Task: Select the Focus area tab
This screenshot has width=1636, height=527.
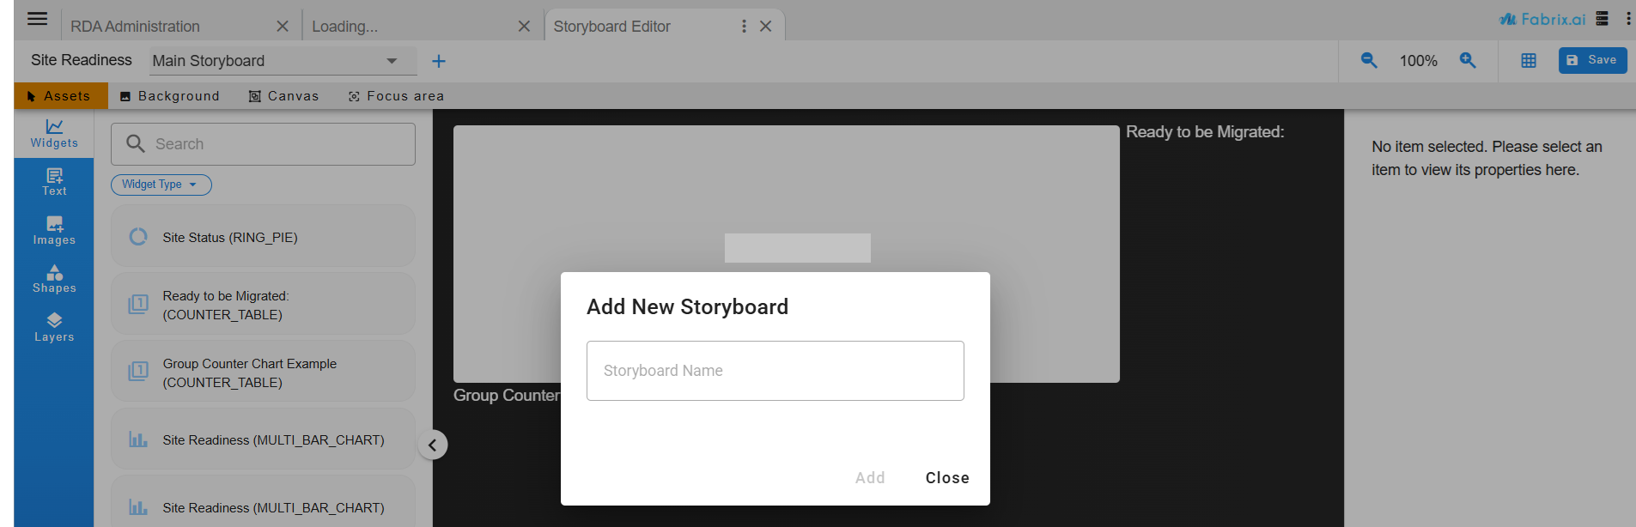Action: pyautogui.click(x=396, y=96)
